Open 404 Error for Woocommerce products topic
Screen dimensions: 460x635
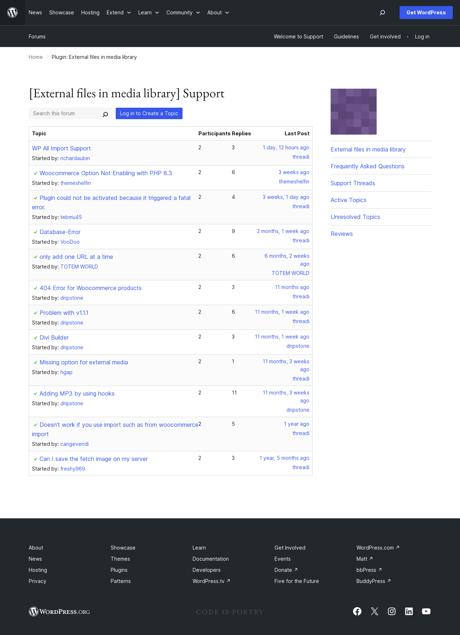91,288
